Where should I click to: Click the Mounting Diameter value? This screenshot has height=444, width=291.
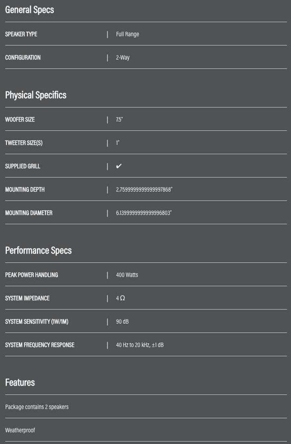coord(144,213)
